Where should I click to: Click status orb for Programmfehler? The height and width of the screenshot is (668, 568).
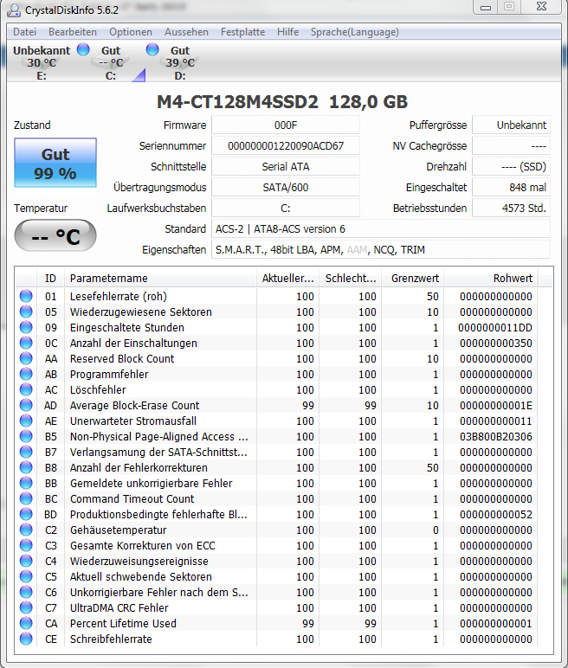pos(26,374)
